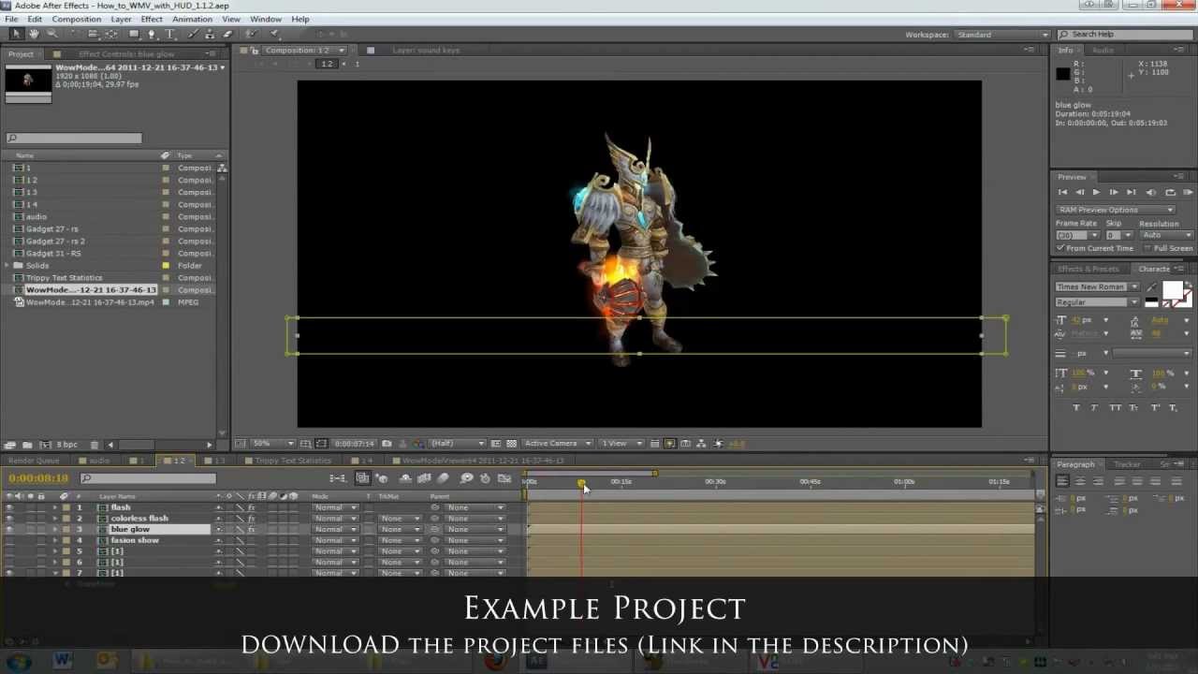This screenshot has width=1198, height=674.
Task: Select the Zoom magnifier tool
Action: (52, 35)
